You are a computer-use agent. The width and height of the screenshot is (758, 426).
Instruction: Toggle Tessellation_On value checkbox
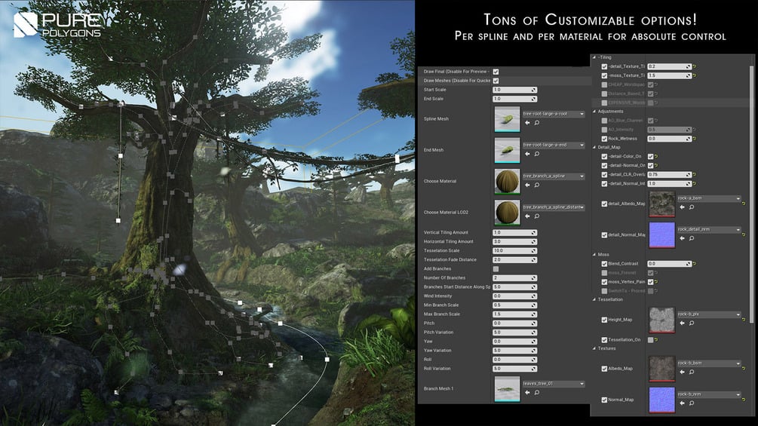(650, 340)
